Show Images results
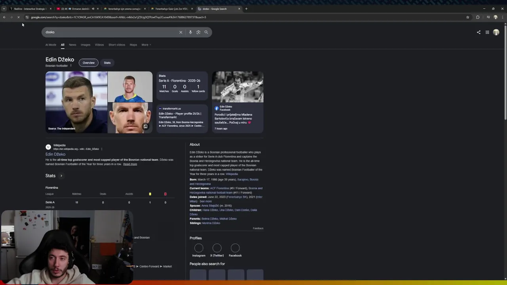 86,45
